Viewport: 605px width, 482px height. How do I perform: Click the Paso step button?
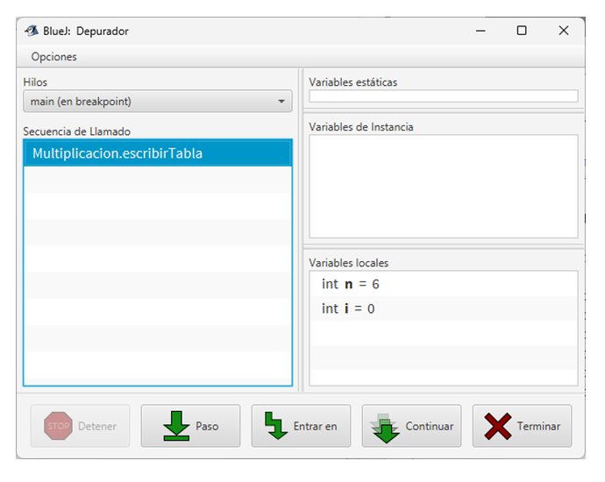coord(190,426)
